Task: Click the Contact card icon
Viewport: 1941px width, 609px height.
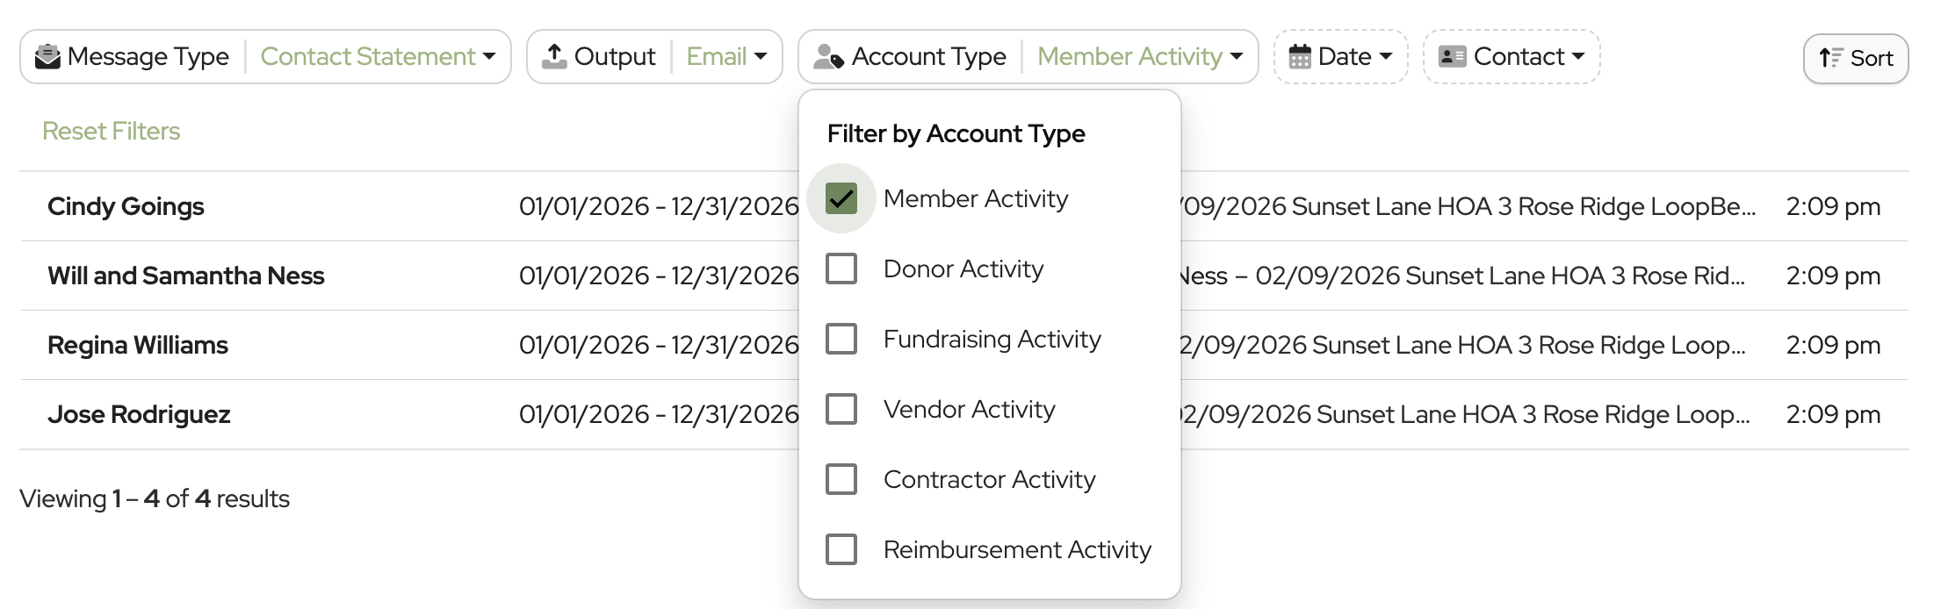Action: (x=1452, y=57)
